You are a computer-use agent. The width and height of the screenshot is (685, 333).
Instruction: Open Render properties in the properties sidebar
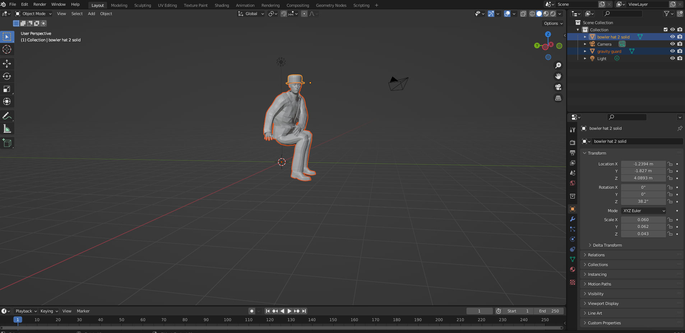point(573,142)
